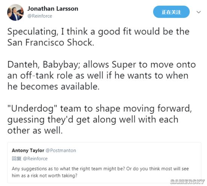Open @Reinforce mention in quoted reply
Screen dimensions: 207x186
click(x=35, y=159)
